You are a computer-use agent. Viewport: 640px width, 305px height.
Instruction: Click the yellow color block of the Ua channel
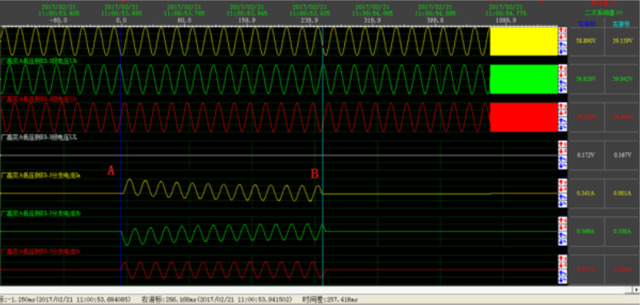click(x=524, y=41)
